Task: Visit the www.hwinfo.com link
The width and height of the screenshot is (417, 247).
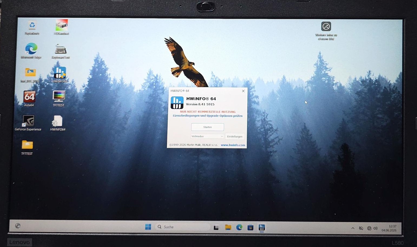Action: click(x=233, y=145)
